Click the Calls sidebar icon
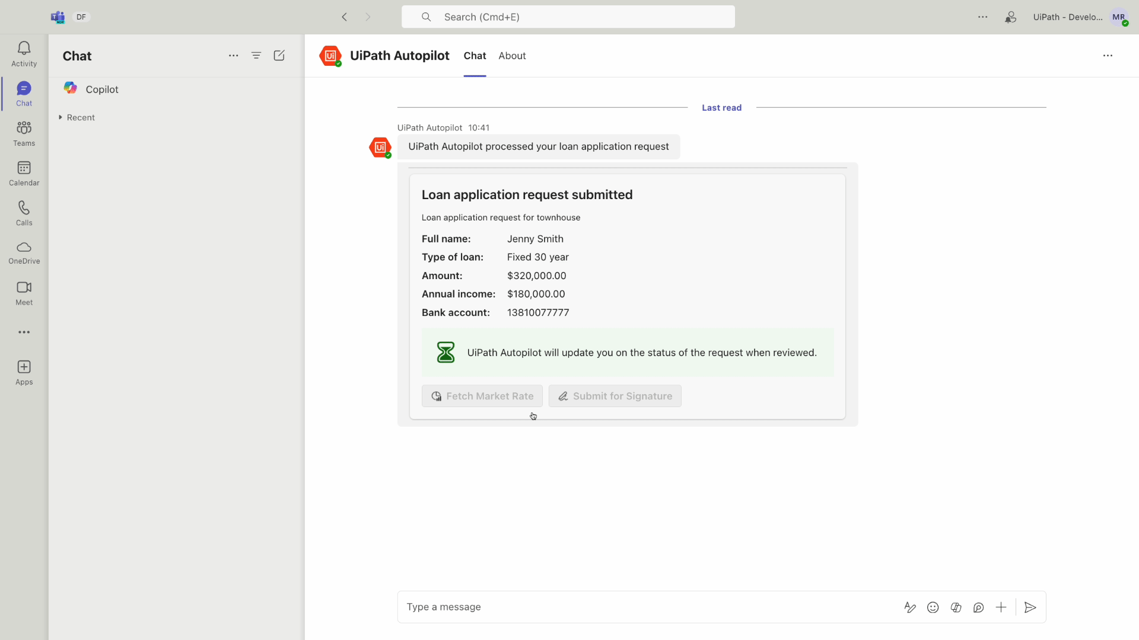Screen dimensions: 1139x640 pos(24,212)
